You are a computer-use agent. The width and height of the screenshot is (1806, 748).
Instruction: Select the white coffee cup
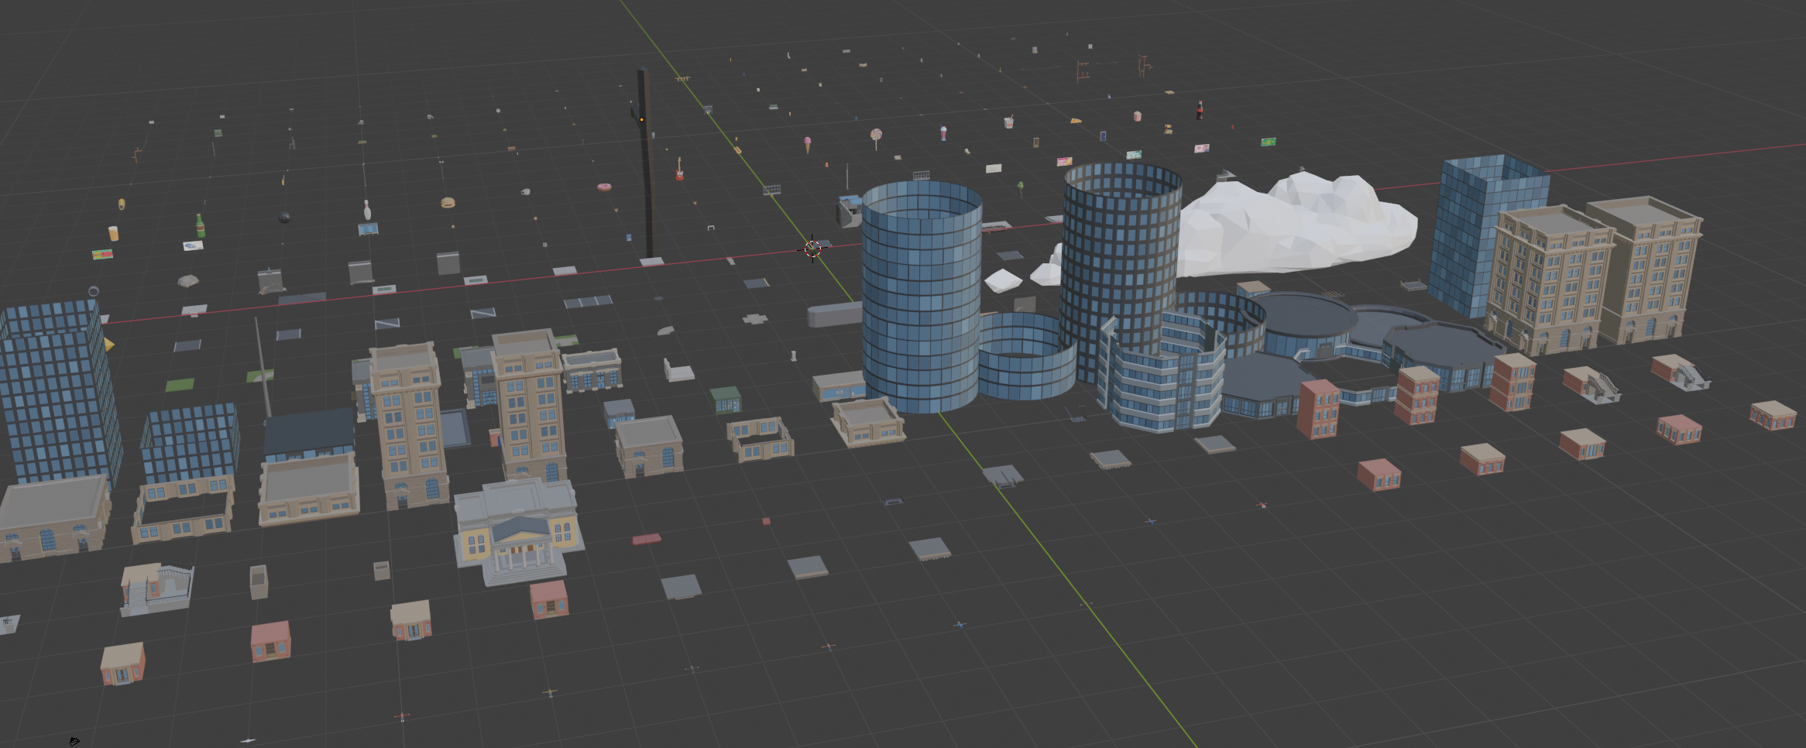point(525,191)
